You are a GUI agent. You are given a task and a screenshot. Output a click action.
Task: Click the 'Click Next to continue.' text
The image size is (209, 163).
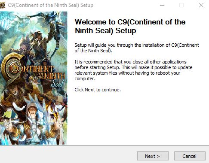tap(98, 90)
